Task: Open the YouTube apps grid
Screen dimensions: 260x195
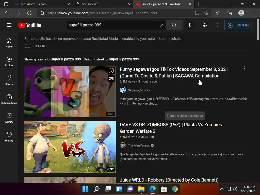Action: (205, 25)
